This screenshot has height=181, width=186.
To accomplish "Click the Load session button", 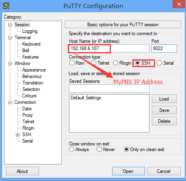I will pos(164,99).
